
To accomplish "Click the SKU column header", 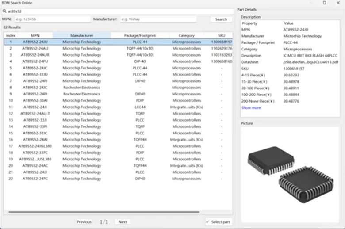I will coord(221,35).
